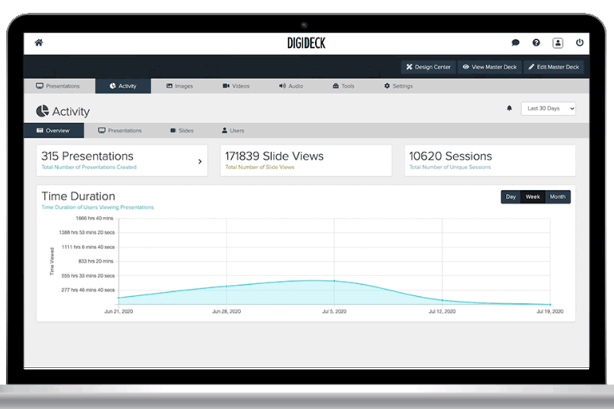Toggle Month view on the Time Duration chart
This screenshot has height=409, width=614.
coord(558,197)
